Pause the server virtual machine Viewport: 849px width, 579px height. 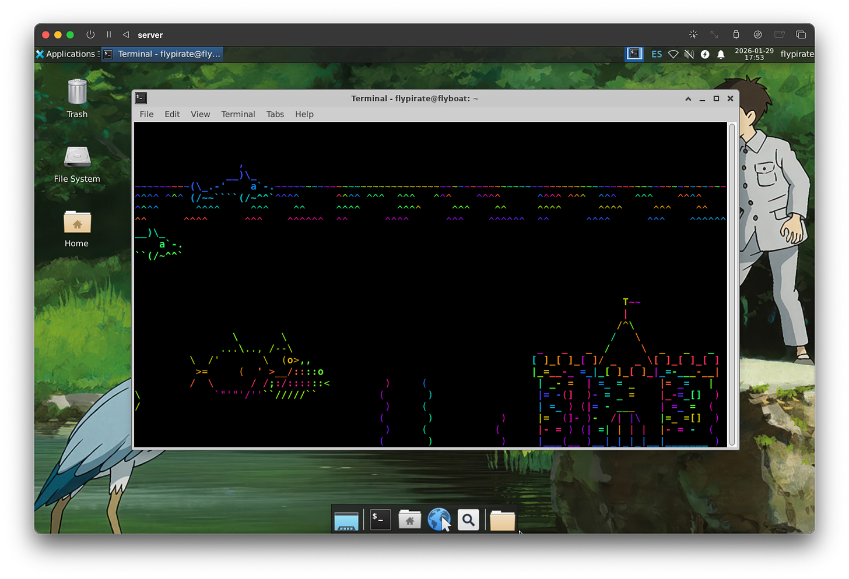[108, 35]
